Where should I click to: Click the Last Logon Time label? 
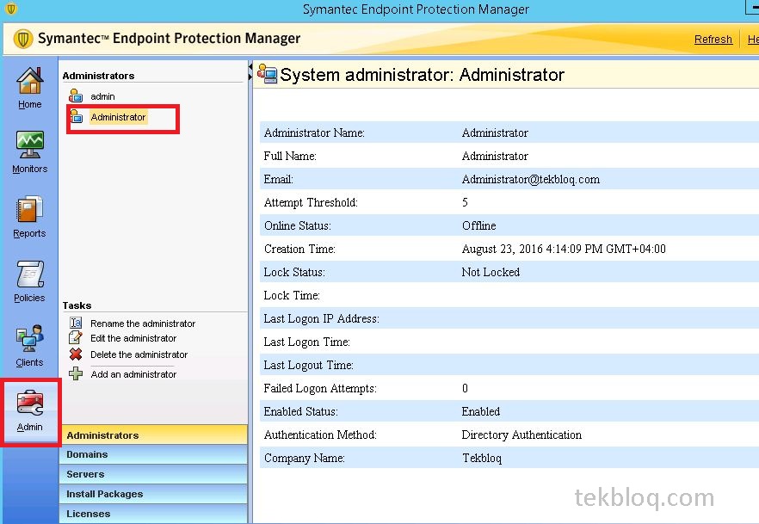coord(306,342)
